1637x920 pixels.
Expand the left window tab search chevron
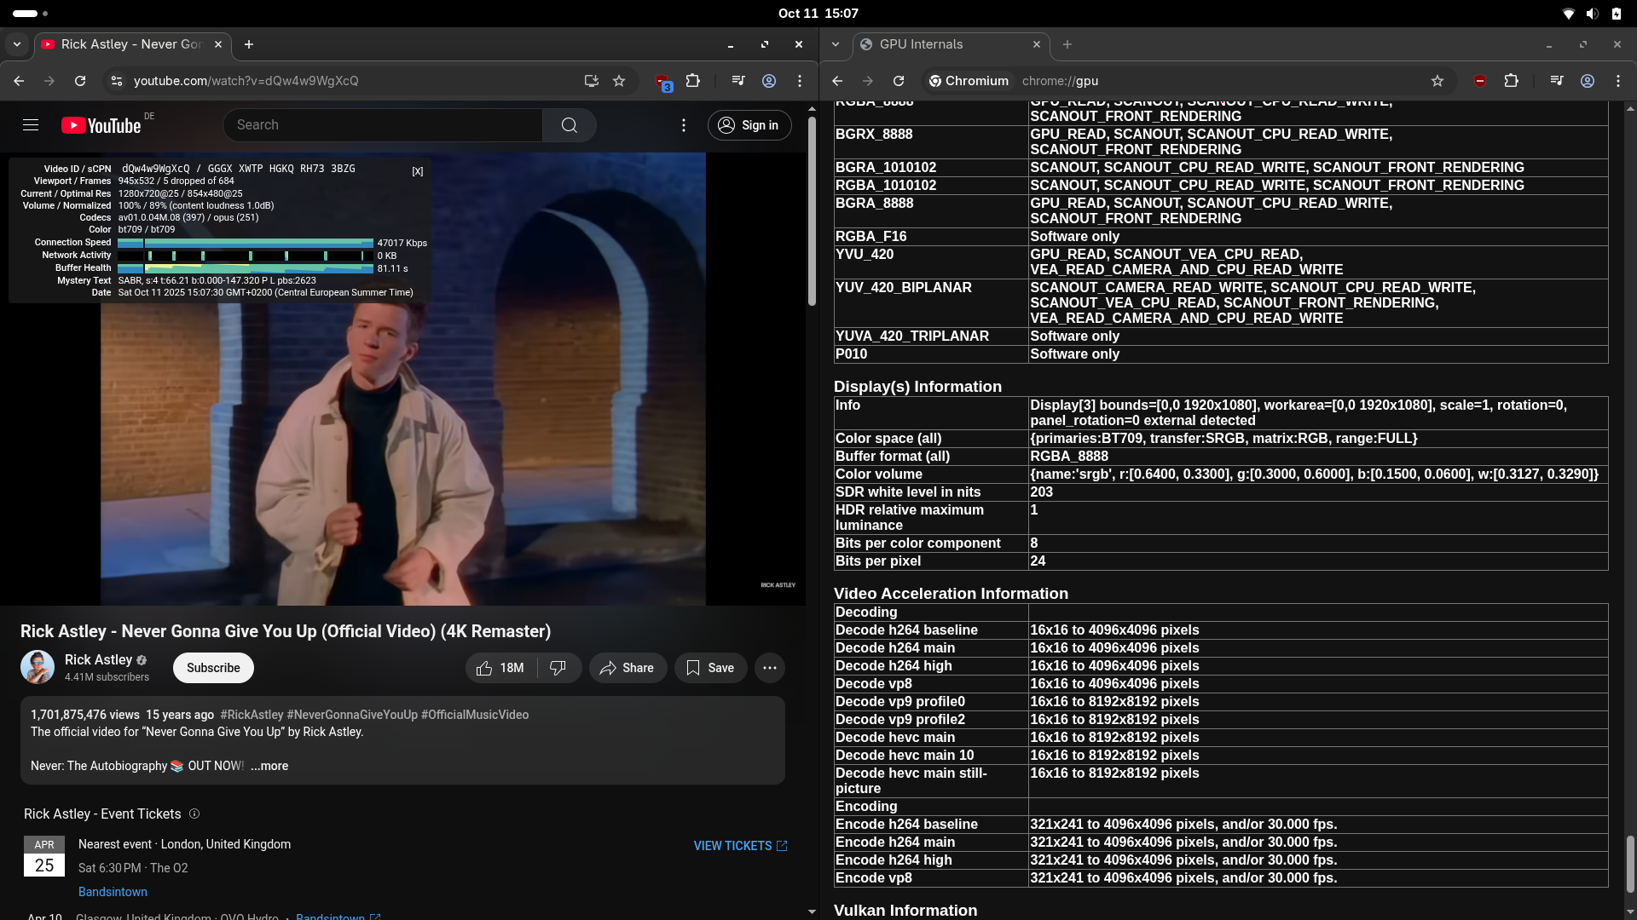pyautogui.click(x=17, y=44)
